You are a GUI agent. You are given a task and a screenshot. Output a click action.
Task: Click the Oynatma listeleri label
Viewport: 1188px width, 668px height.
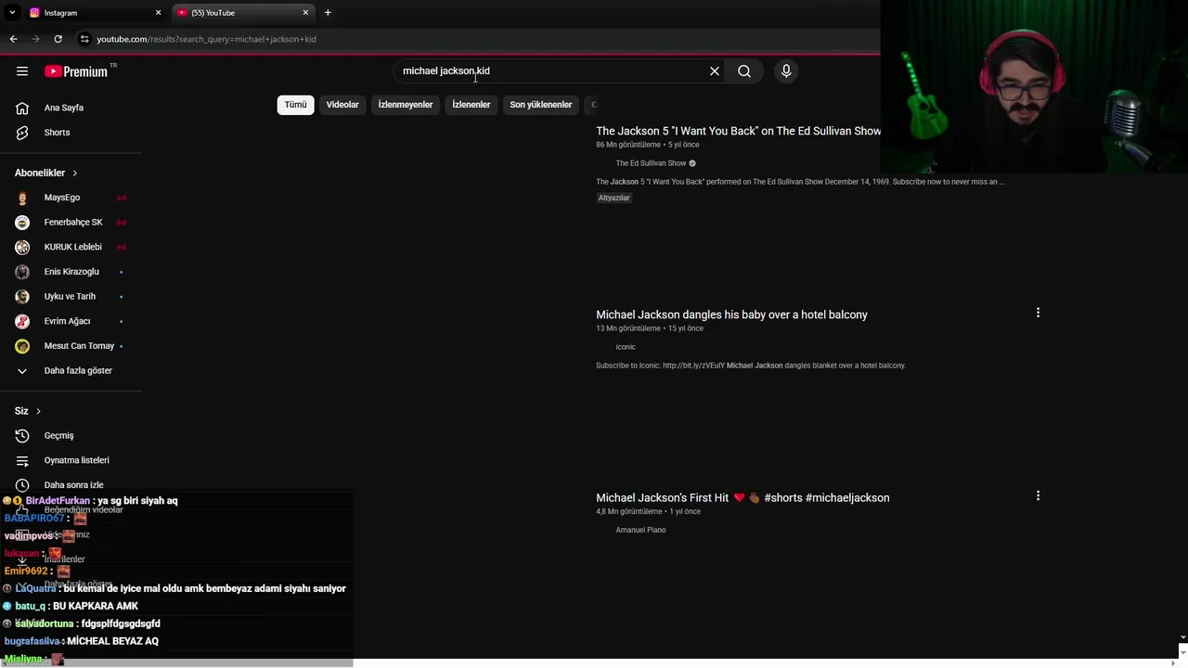(76, 460)
